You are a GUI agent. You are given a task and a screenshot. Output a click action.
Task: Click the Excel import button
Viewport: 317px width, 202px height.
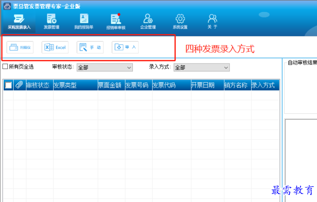click(55, 47)
